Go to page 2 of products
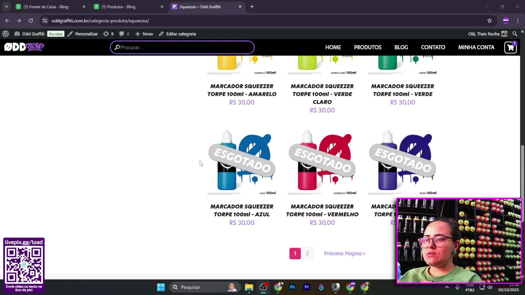This screenshot has height=295, width=525. pyautogui.click(x=307, y=254)
